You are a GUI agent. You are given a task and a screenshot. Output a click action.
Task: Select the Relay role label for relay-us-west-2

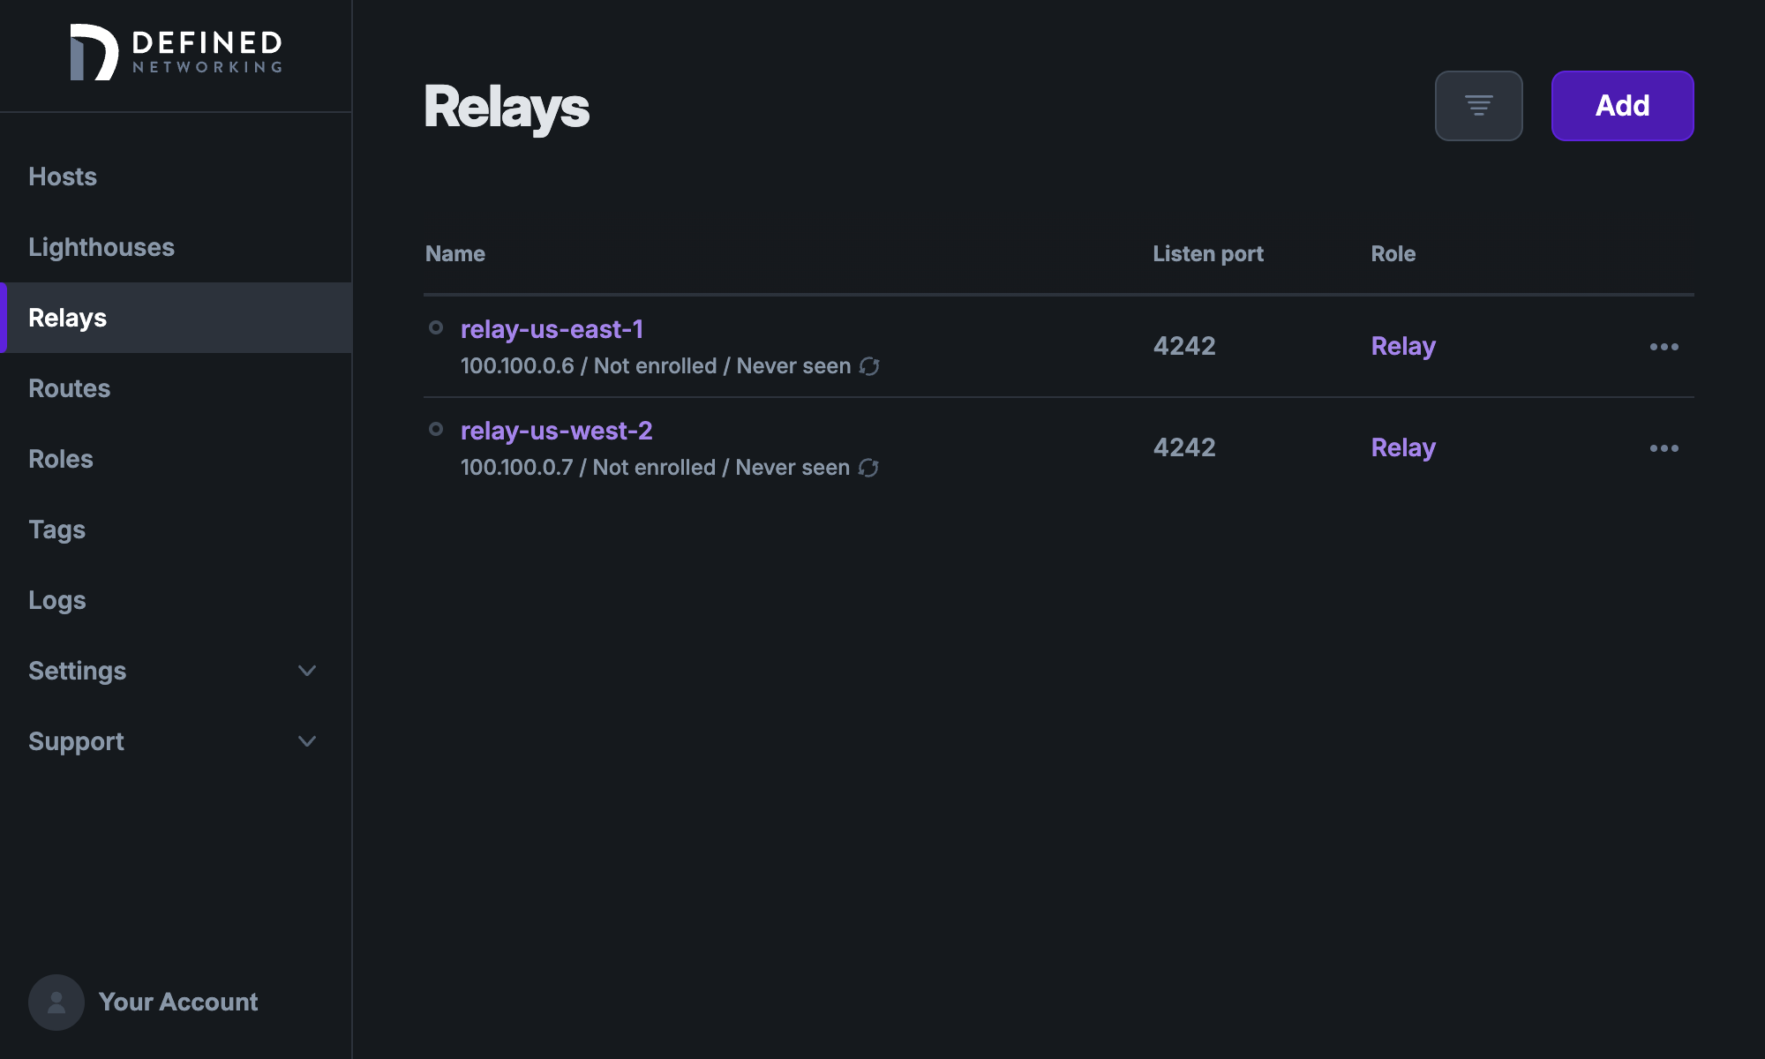pos(1402,447)
